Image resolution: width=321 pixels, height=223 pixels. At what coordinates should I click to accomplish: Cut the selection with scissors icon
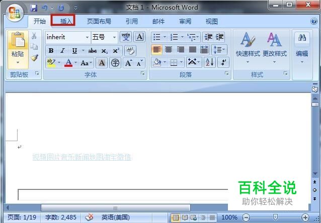[34, 36]
